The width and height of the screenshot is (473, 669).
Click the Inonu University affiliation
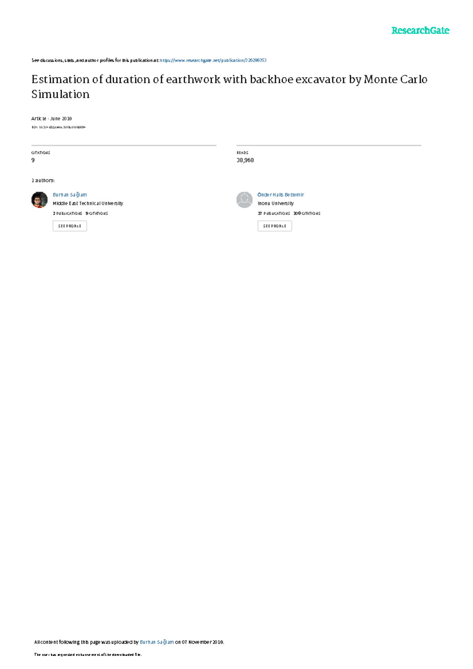(x=276, y=203)
